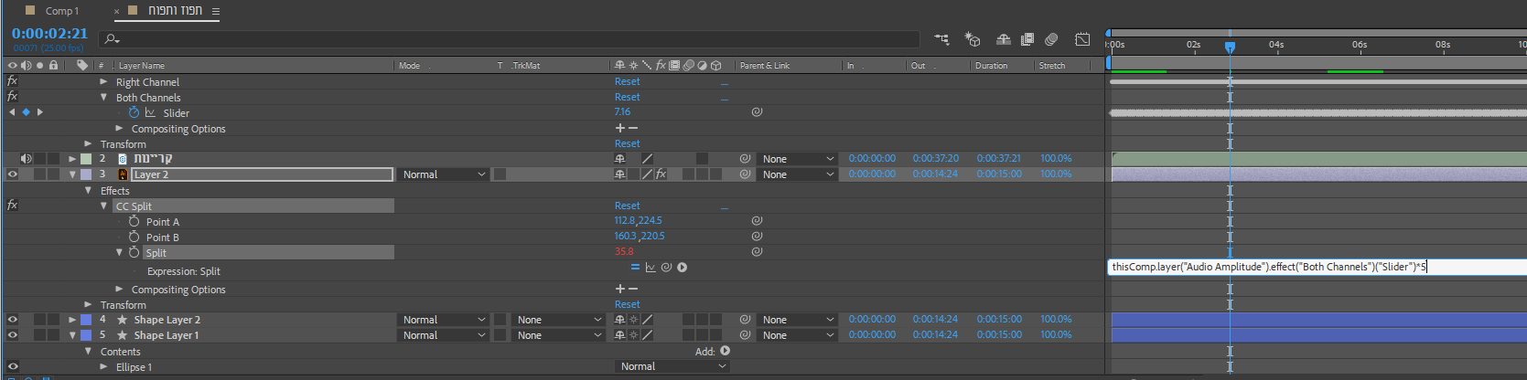The image size is (1527, 380).
Task: Hide Shape Layer 2 visibility eye
Action: (13, 320)
